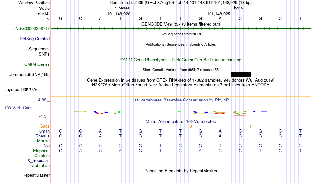Click the Basewise Conservation by PhyloP title
The width and height of the screenshot is (311, 183).
pyautogui.click(x=181, y=100)
